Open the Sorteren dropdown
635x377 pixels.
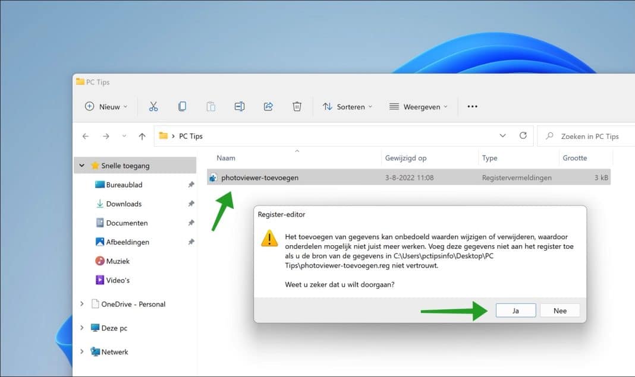click(x=348, y=106)
